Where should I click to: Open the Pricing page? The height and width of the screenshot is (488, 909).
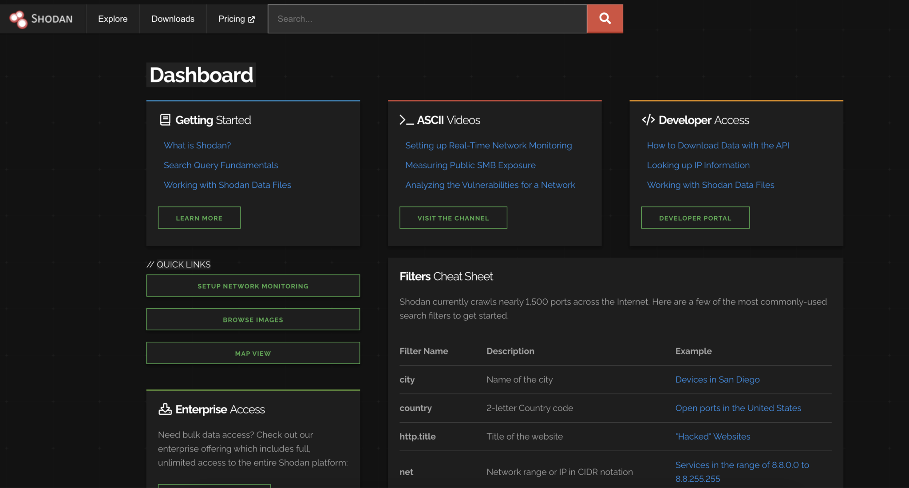tap(232, 19)
